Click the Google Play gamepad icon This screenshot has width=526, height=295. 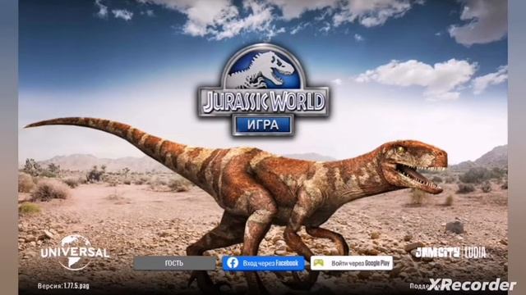319,263
